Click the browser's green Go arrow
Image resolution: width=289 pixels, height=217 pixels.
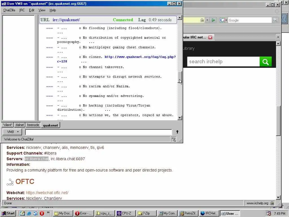213,20
